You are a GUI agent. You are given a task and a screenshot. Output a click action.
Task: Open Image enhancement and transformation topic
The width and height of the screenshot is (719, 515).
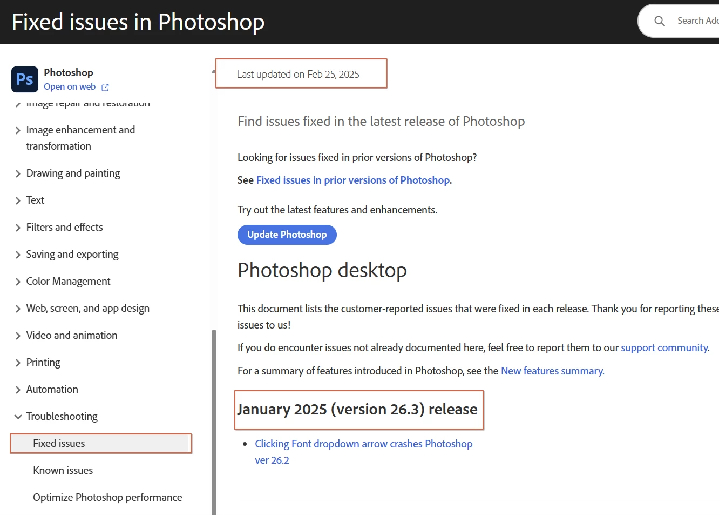80,138
